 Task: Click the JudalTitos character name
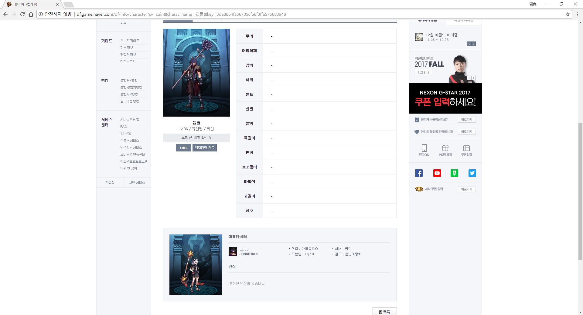coord(248,254)
